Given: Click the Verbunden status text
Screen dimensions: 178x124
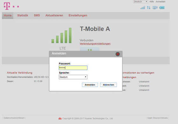Looking at the screenshot, I should [x=86, y=40].
